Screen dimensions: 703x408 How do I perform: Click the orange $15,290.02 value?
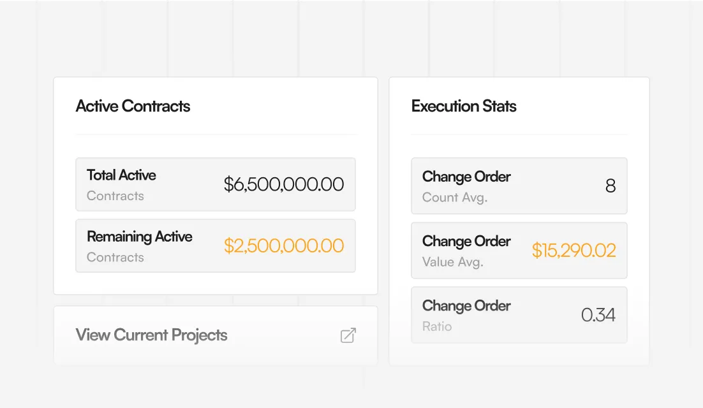point(573,251)
